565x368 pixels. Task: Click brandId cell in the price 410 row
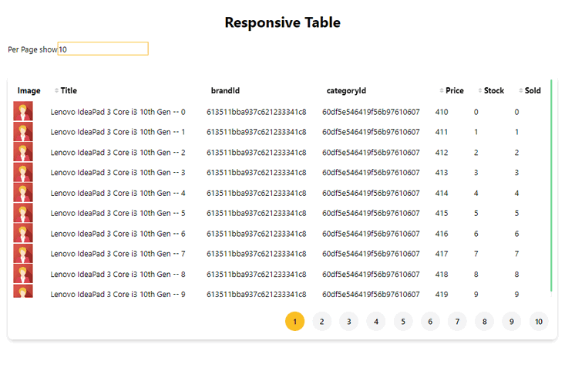(256, 112)
